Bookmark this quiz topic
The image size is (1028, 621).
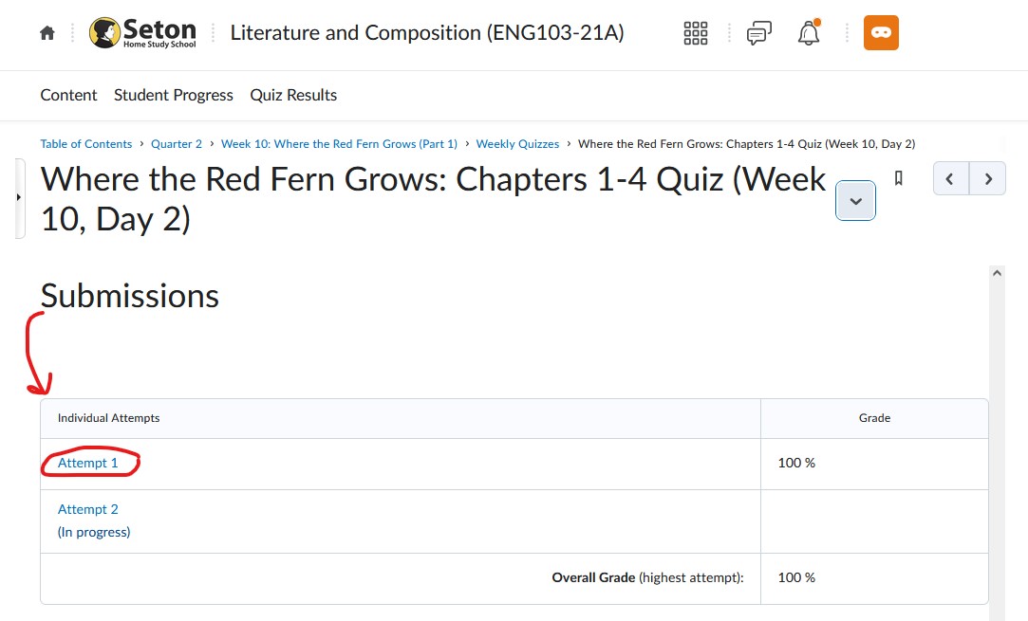[899, 178]
